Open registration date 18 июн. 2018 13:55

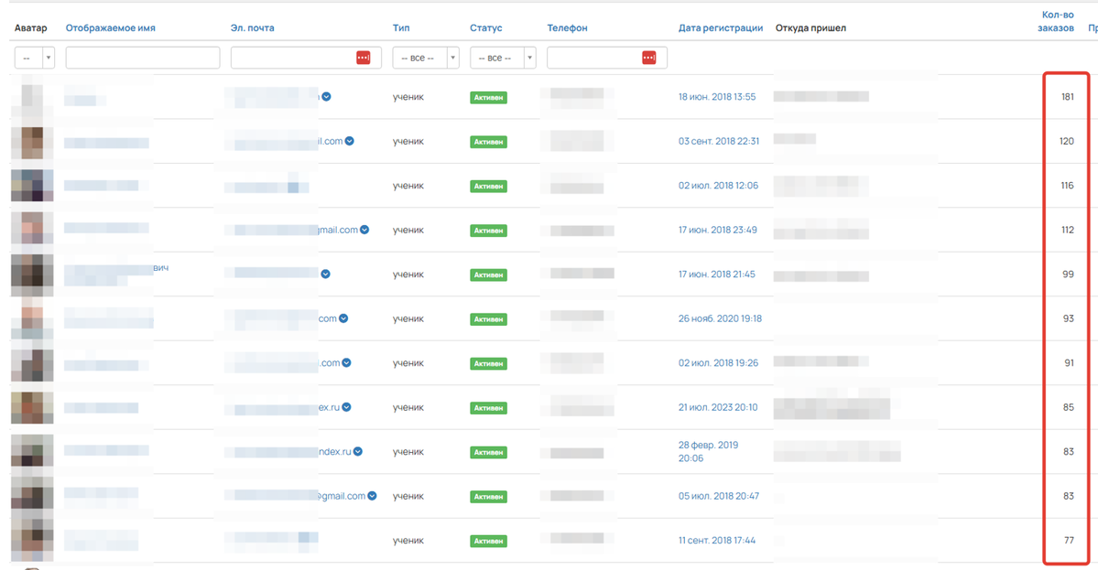(716, 97)
